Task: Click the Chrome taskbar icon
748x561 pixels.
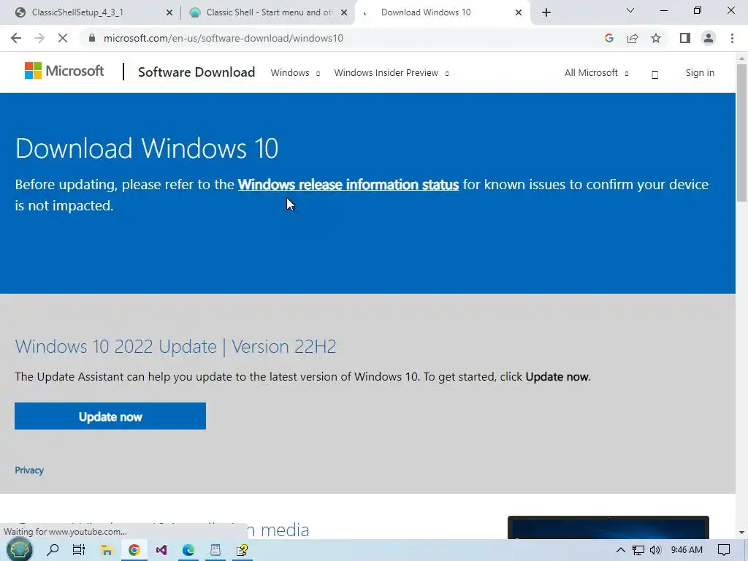Action: point(134,550)
